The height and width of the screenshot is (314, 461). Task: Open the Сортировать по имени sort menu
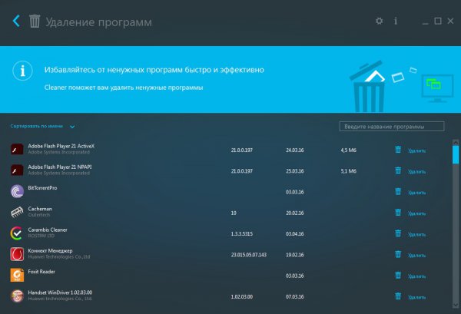[36, 127]
